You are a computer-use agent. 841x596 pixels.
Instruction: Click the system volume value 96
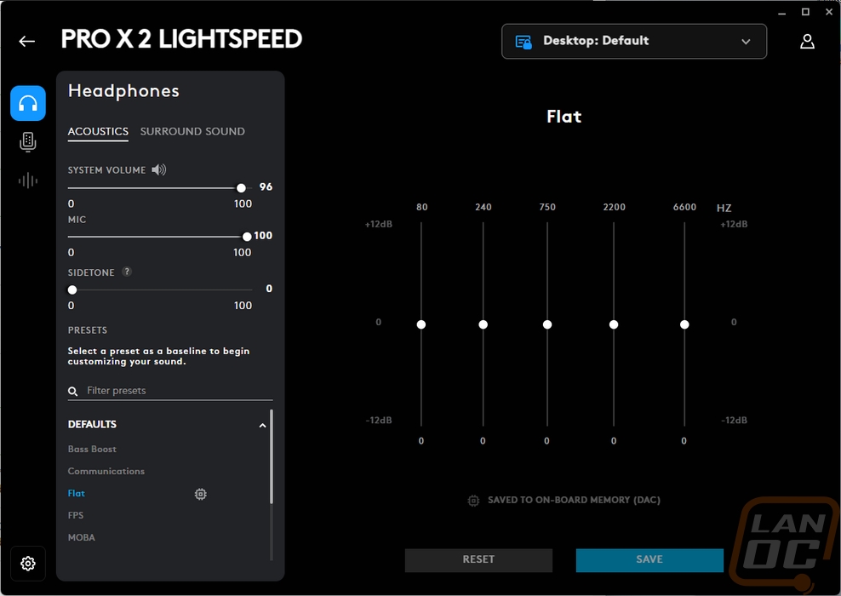pos(266,186)
